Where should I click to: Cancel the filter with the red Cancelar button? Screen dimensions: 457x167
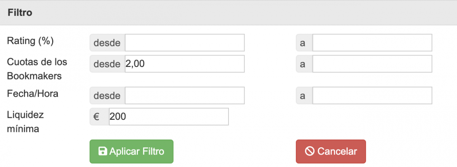point(331,151)
